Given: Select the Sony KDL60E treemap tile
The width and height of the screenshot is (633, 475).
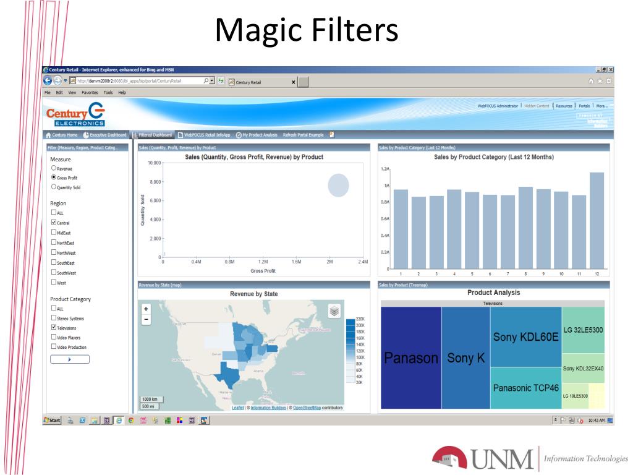Looking at the screenshot, I should (526, 337).
